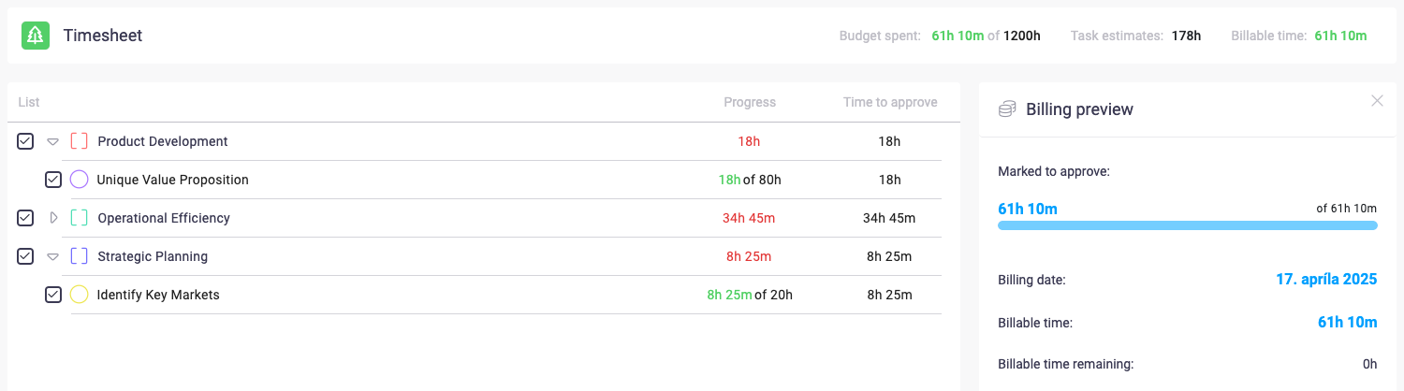Close the Billing preview panel
Screen dimensions: 1404x391
[1377, 101]
